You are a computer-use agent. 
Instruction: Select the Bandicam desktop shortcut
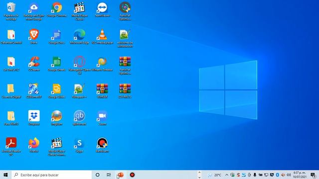(102, 145)
